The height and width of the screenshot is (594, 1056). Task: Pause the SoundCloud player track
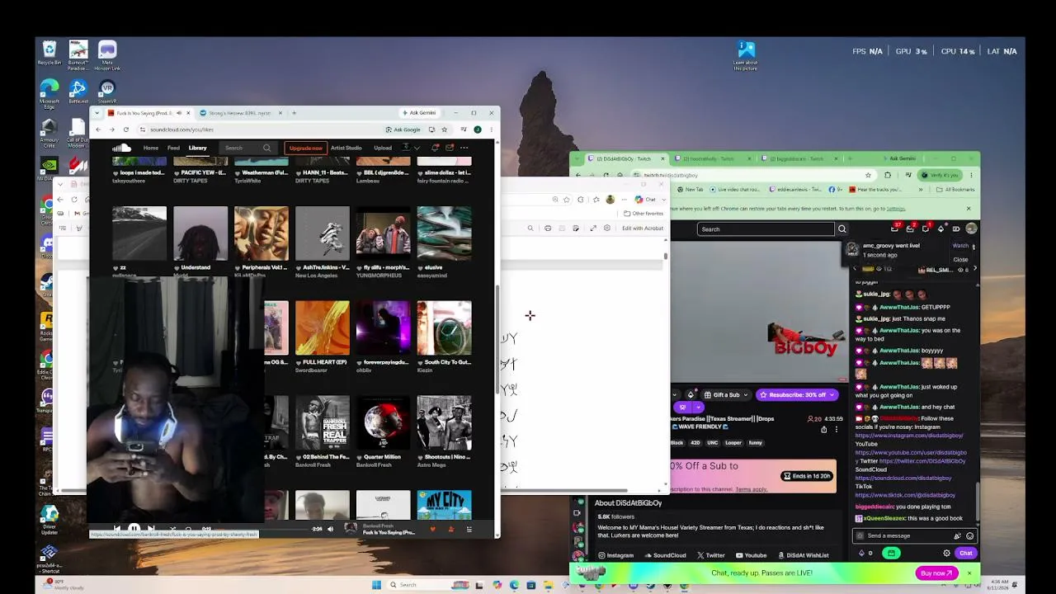134,529
